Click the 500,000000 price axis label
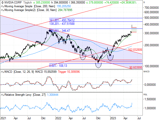This screenshot has width=160, height=120. [x=151, y=18]
